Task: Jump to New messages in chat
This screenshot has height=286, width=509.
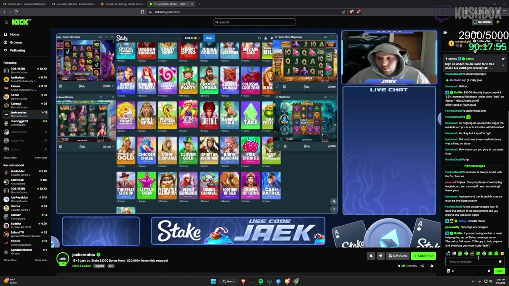Action: 474,166
